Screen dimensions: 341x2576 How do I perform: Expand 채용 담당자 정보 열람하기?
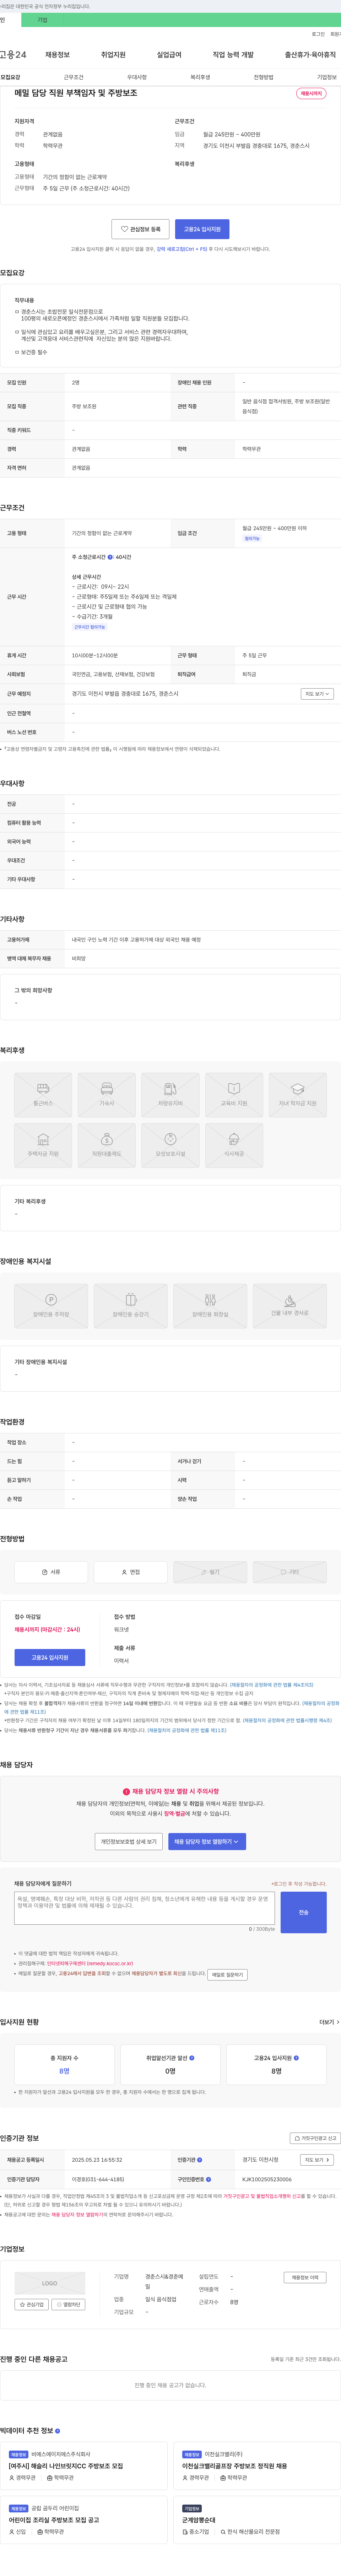(207, 1841)
